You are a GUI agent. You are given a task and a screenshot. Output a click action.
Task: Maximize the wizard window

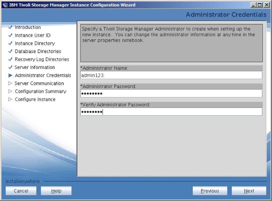click(x=260, y=5)
